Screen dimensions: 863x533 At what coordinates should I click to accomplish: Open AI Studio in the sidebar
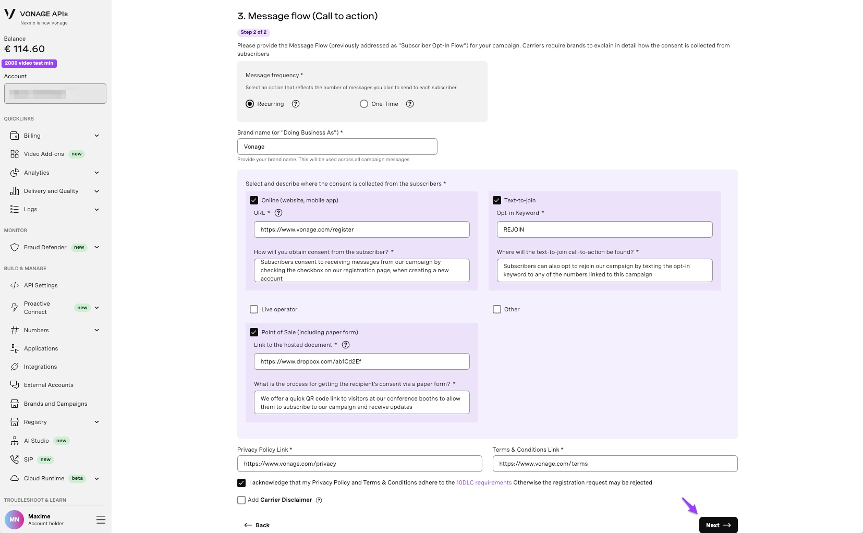37,441
